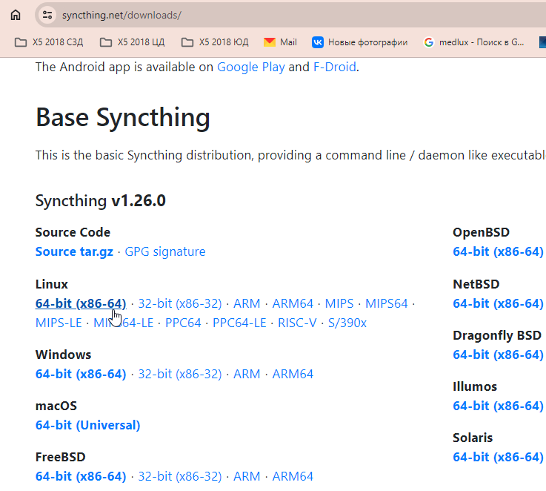This screenshot has width=546, height=491.
Task: Download Linux MIPS64-LE build
Action: (x=123, y=323)
